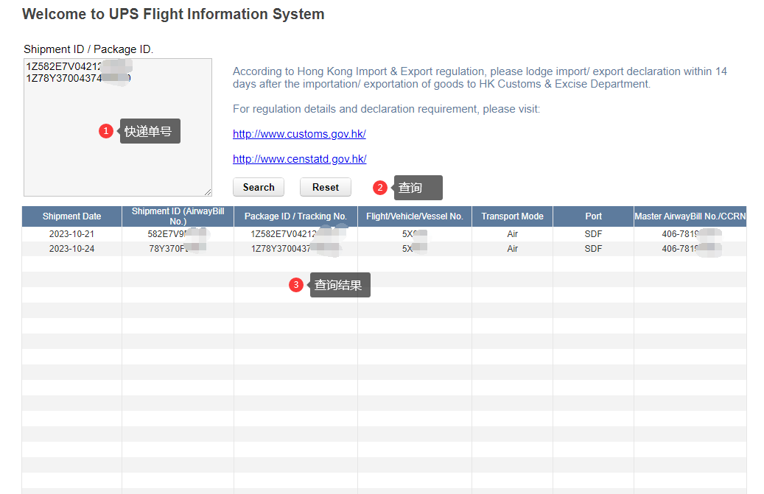The image size is (764, 494).
Task: Open the www.censtatd.gov.hk link
Action: 299,159
